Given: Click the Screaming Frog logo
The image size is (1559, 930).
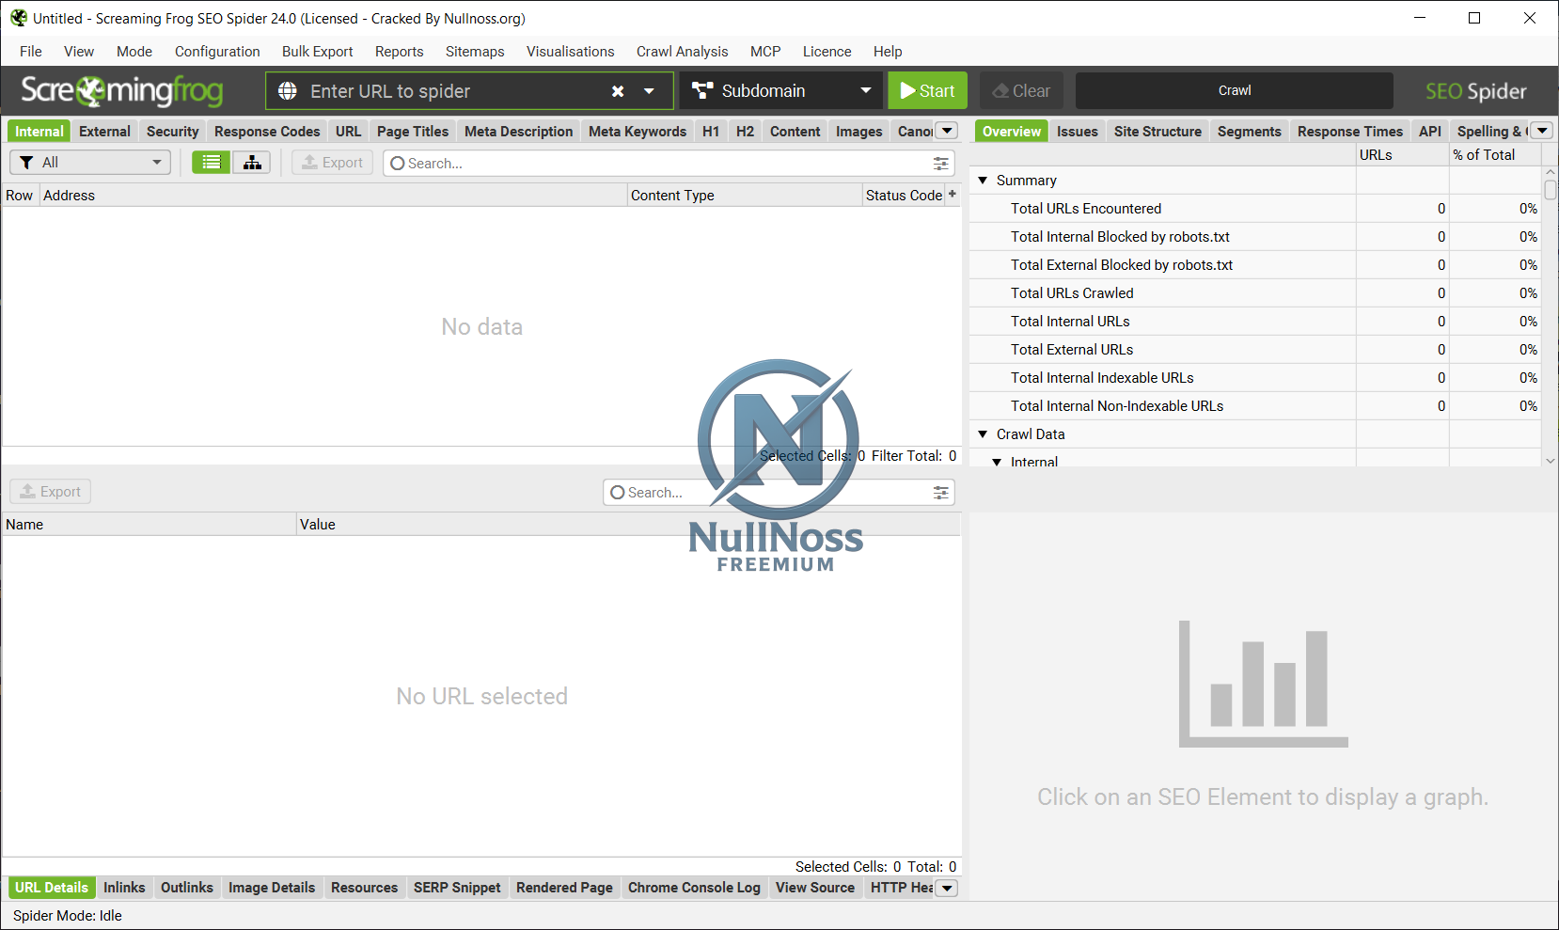Looking at the screenshot, I should point(122,91).
